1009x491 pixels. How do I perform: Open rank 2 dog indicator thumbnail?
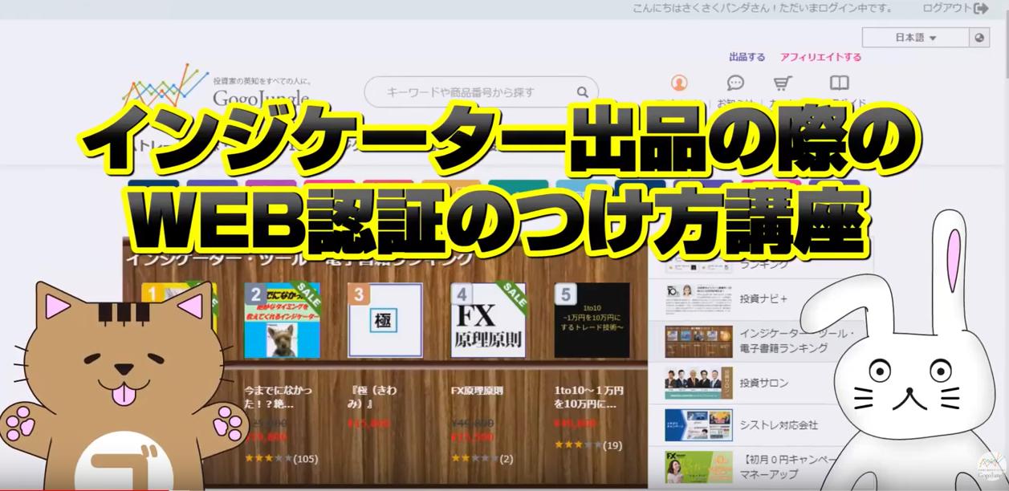pyautogui.click(x=282, y=320)
